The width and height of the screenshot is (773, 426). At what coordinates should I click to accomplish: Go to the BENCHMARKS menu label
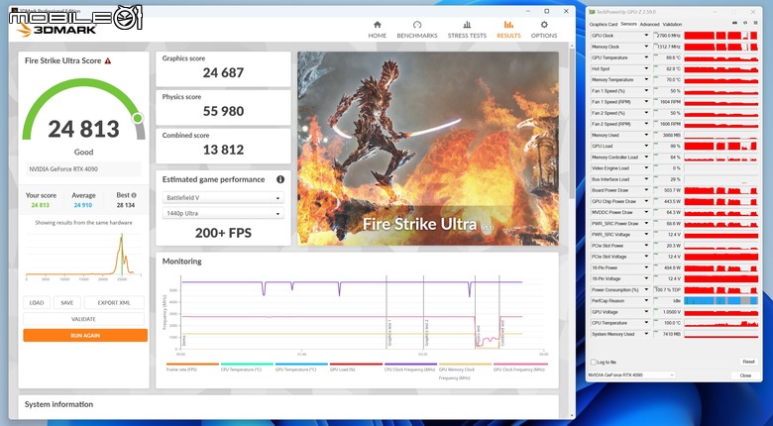tap(417, 36)
